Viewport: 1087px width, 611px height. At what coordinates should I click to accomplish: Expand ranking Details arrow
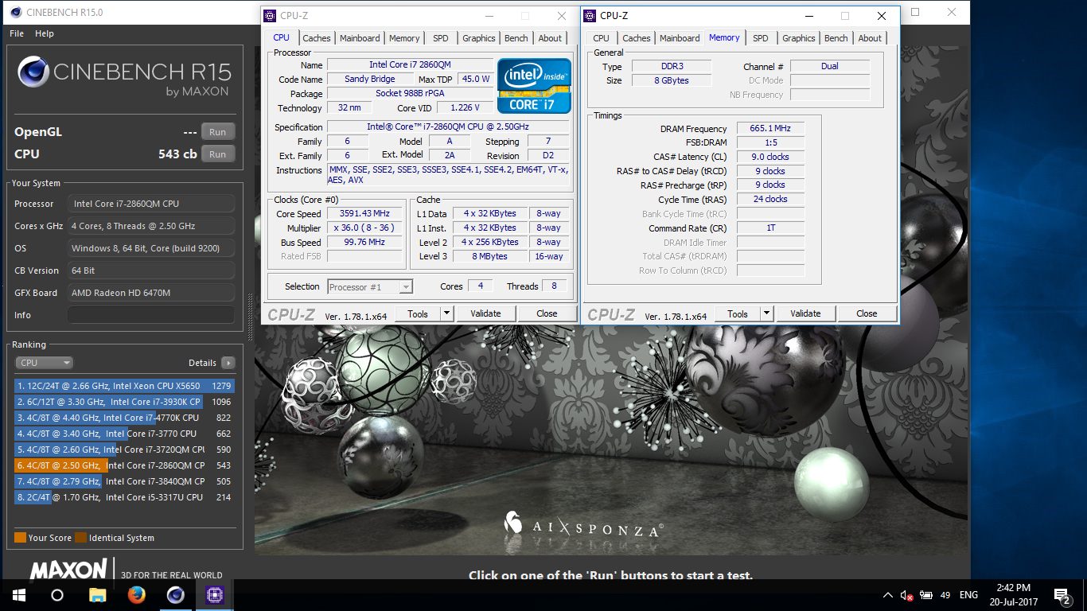click(x=228, y=363)
